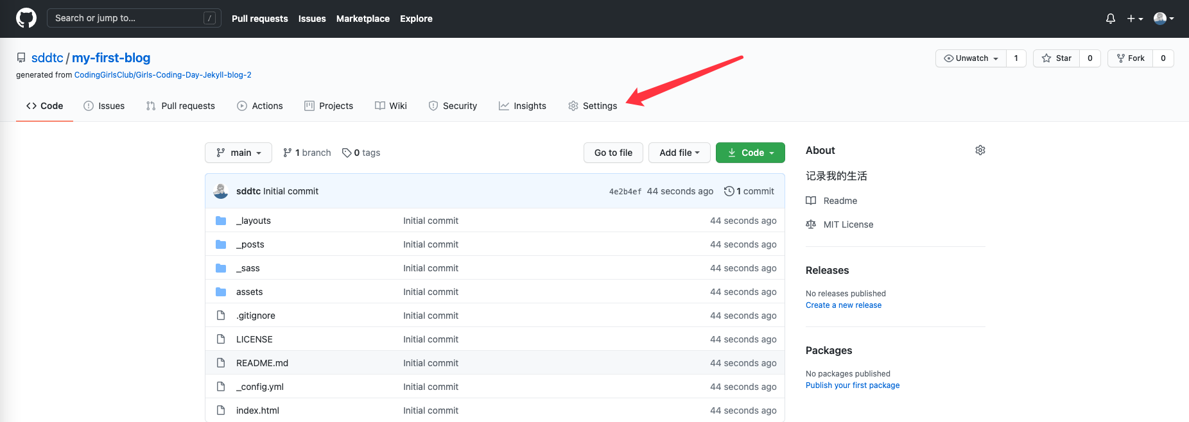Open the Add file dropdown

click(679, 153)
